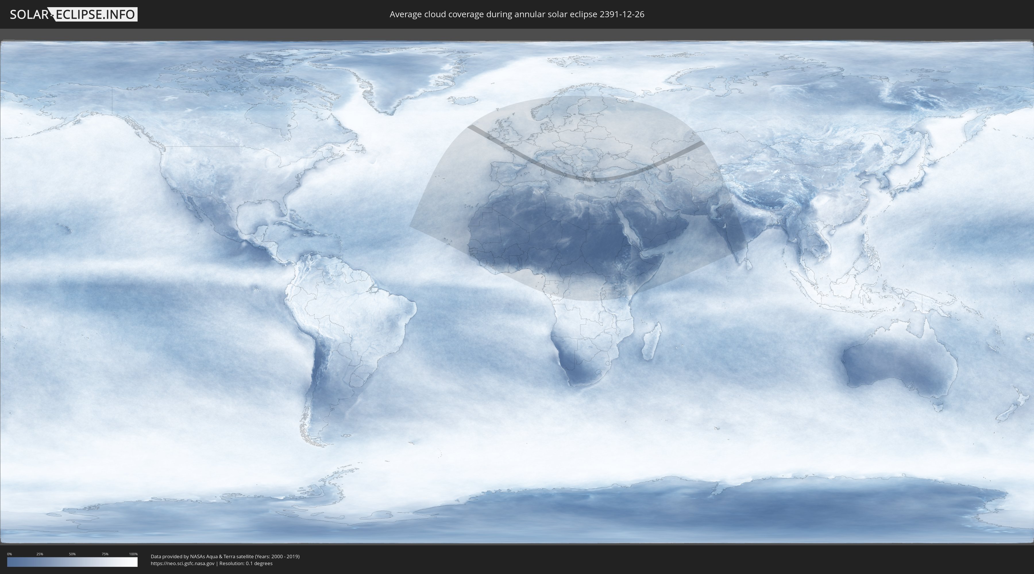
Task: Click the map title text at top
Action: click(517, 14)
